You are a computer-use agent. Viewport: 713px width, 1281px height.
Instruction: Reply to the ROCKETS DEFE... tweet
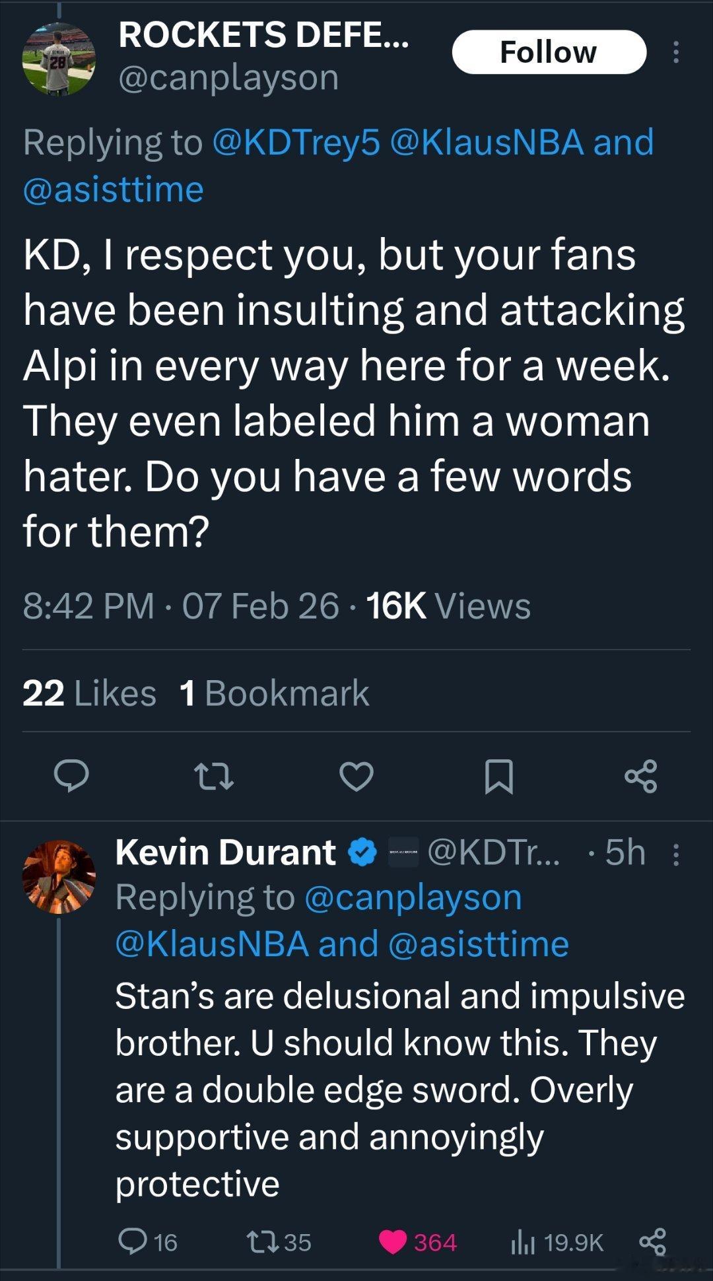coord(71,776)
